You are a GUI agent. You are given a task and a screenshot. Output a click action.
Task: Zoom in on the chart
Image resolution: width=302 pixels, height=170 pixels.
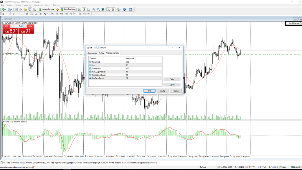[x=94, y=9]
